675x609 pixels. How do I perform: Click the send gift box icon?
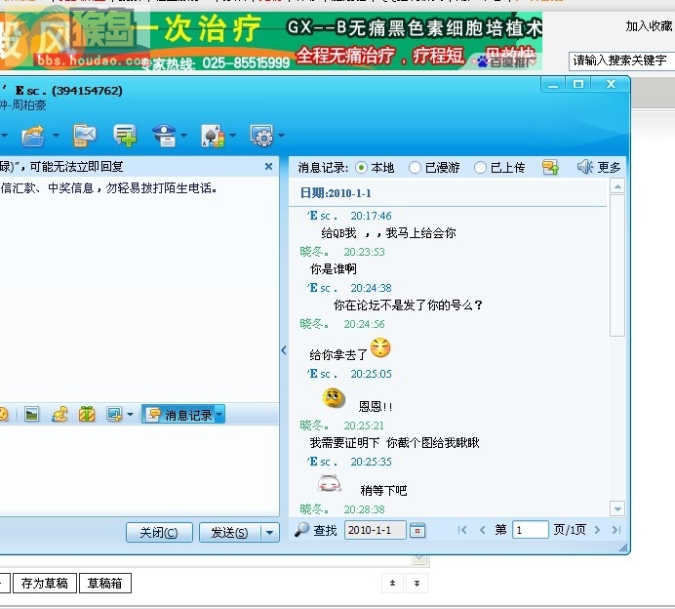tap(87, 415)
